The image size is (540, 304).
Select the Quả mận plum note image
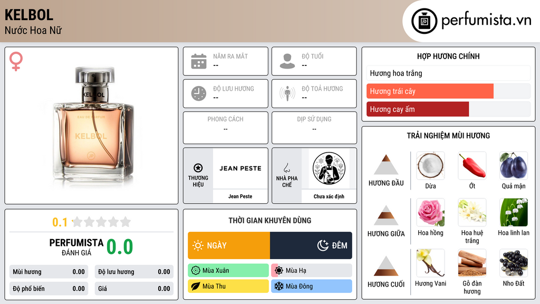coord(514,166)
